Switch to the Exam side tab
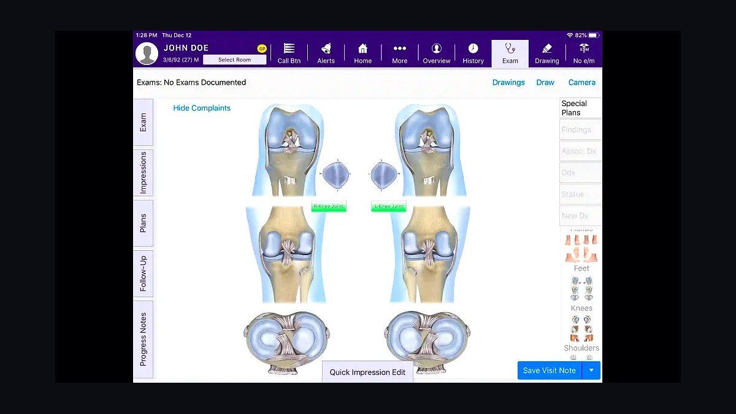The image size is (736, 414). 143,122
